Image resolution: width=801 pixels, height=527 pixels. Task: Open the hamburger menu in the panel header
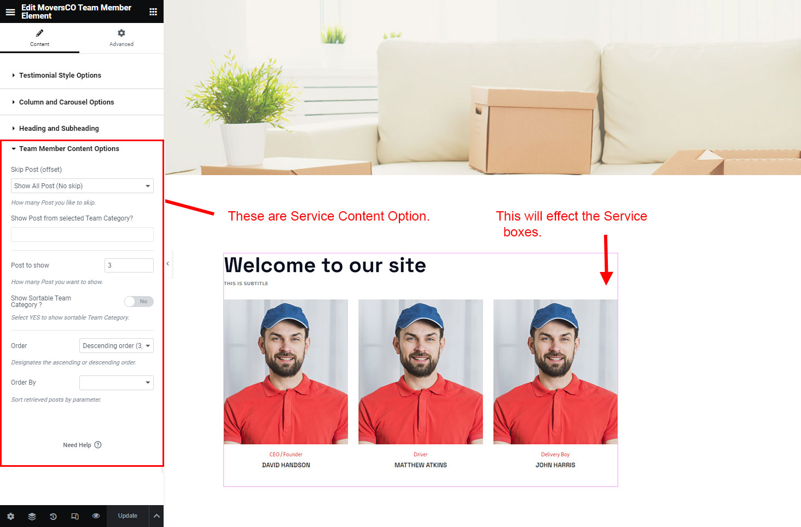(x=10, y=11)
